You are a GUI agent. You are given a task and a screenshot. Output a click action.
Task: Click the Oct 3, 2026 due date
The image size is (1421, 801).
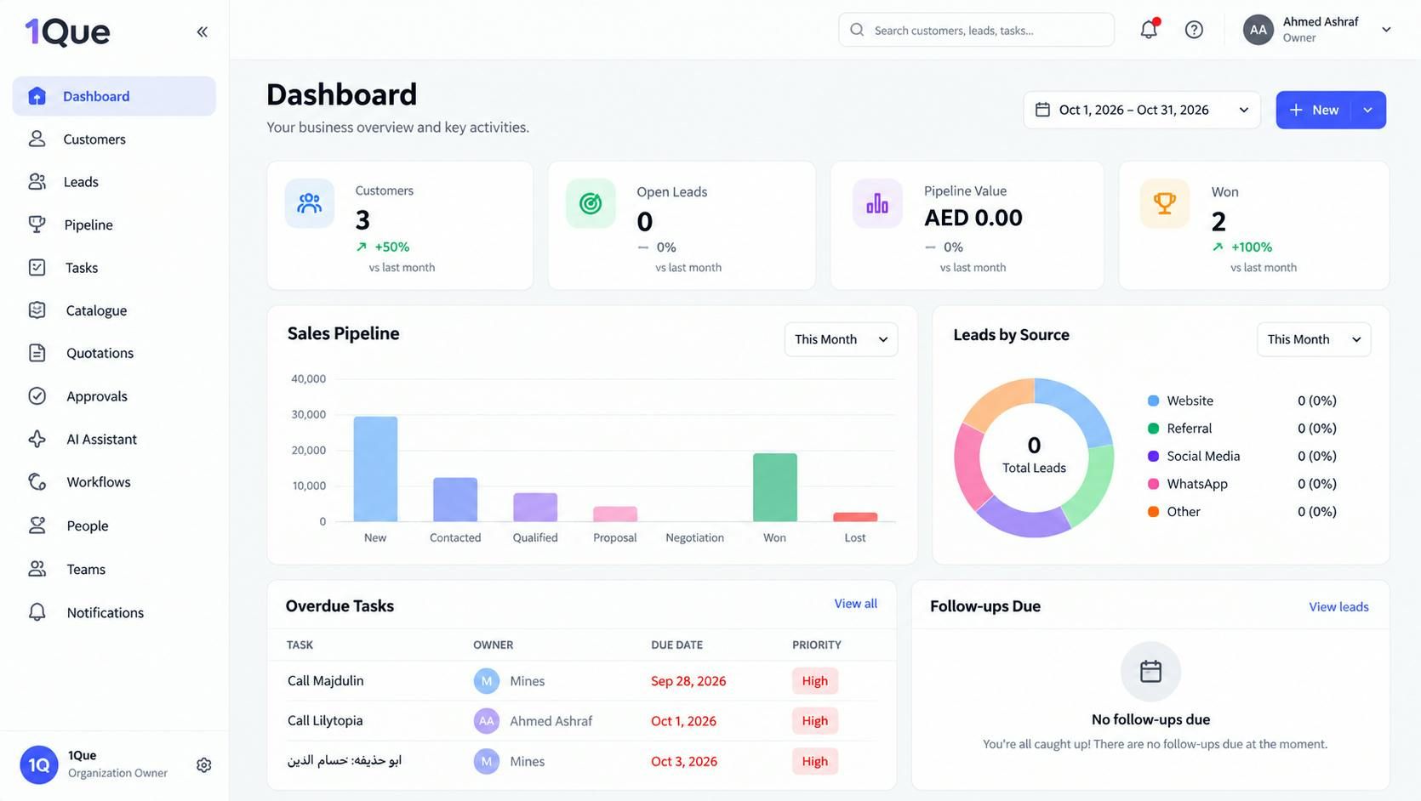click(684, 761)
